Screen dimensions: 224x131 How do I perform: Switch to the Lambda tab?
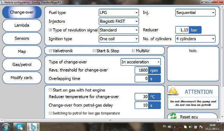coord(22,26)
